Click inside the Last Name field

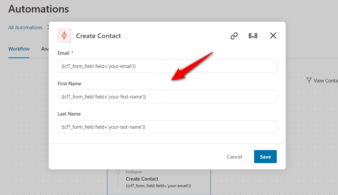click(167, 126)
